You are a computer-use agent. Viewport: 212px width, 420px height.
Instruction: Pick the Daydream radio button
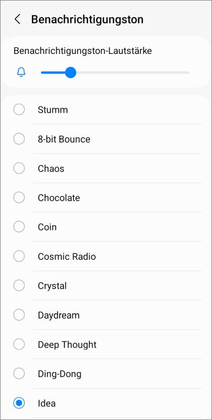pos(19,315)
